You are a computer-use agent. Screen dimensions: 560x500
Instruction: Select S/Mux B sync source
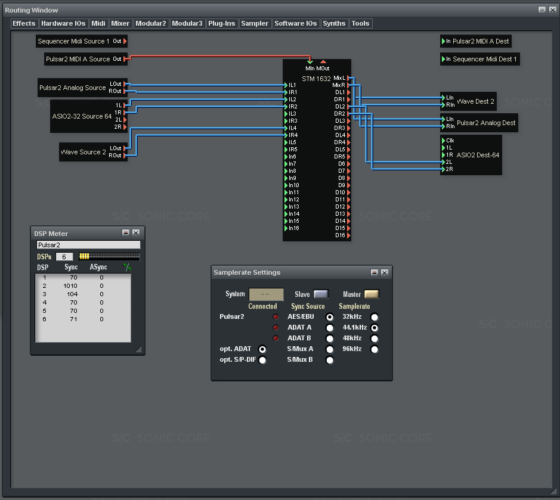pos(330,360)
